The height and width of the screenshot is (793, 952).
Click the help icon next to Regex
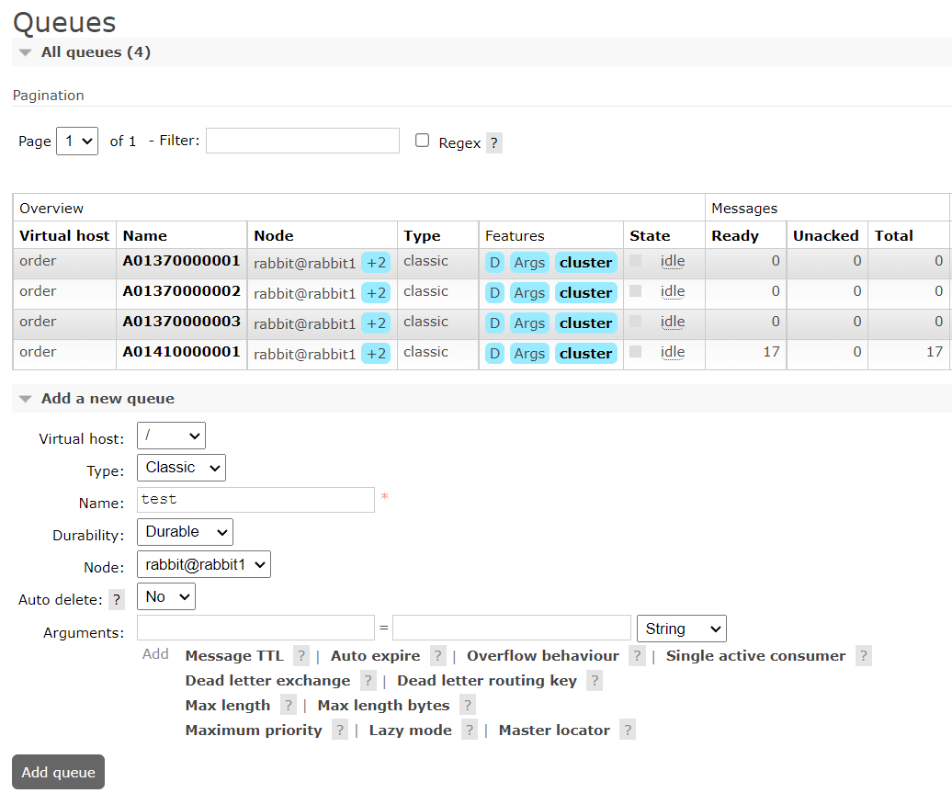pyautogui.click(x=494, y=143)
